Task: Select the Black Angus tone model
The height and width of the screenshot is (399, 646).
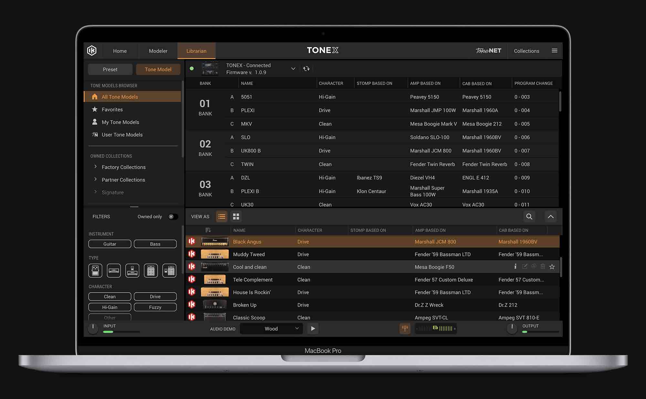Action: tap(372, 242)
